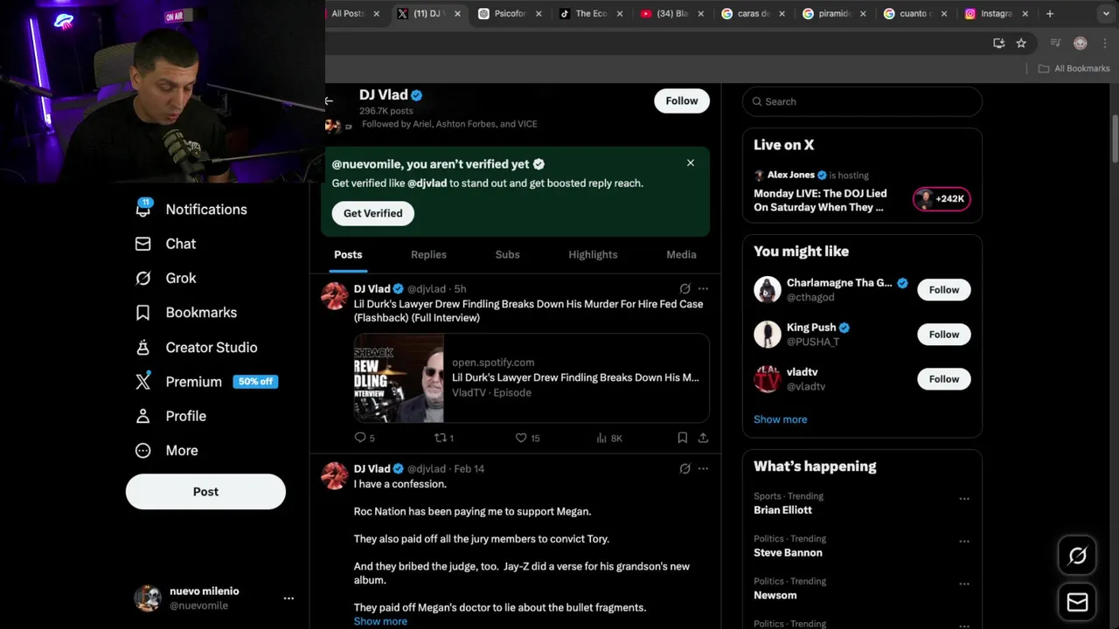Open options for Brian Elliott trend
The height and width of the screenshot is (629, 1119).
tap(964, 499)
